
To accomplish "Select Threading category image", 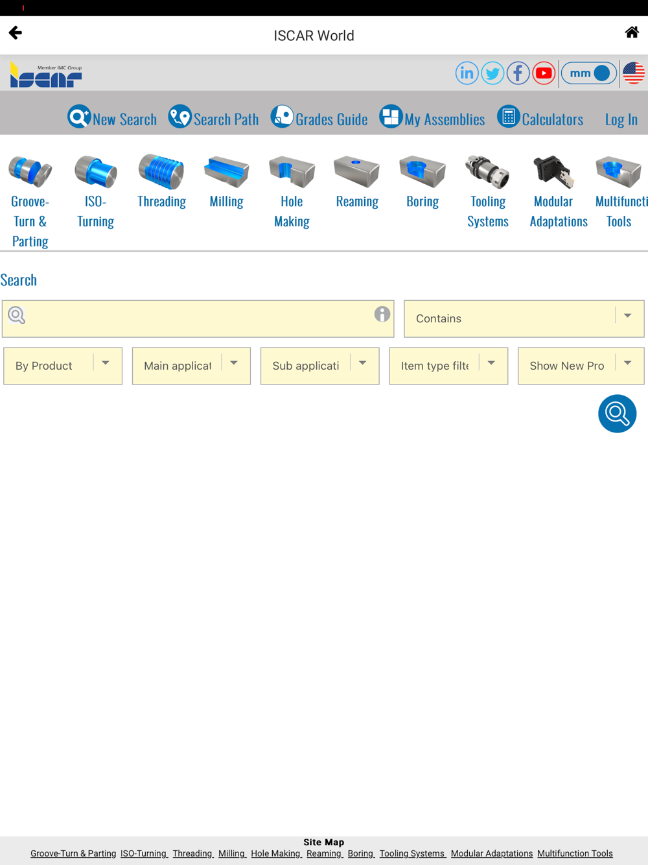I will [x=161, y=171].
